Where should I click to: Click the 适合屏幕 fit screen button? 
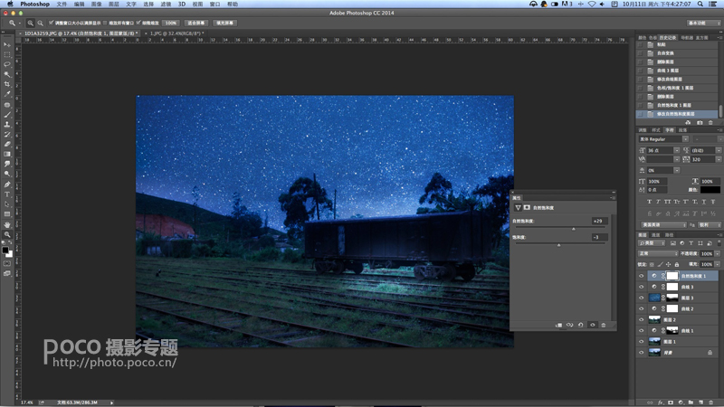pyautogui.click(x=196, y=23)
